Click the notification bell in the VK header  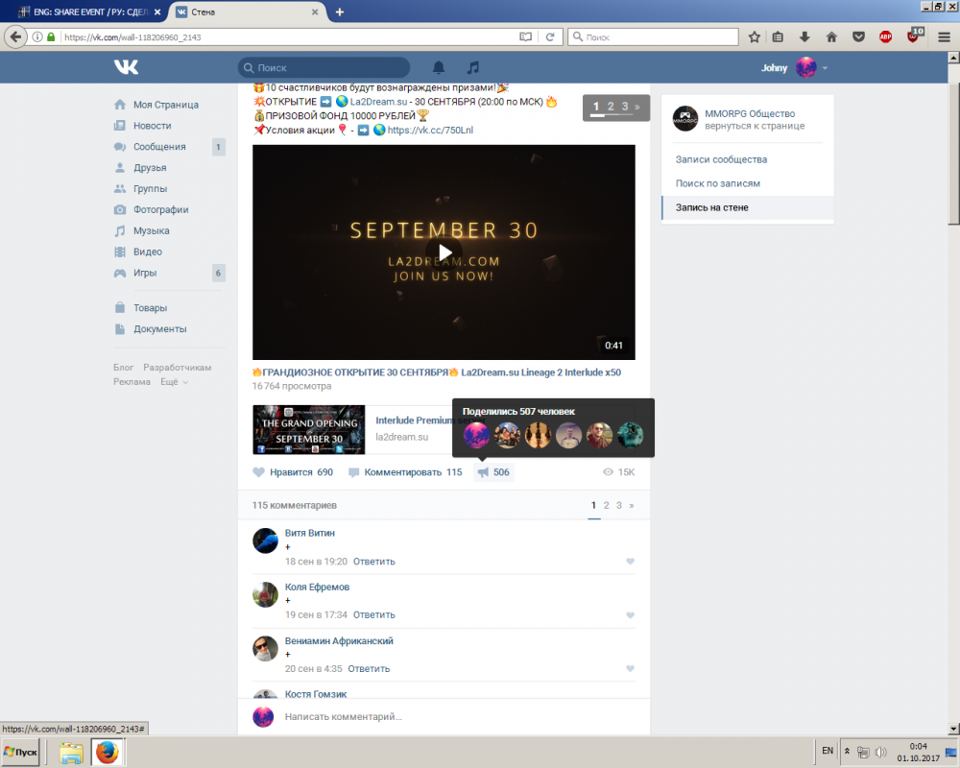[440, 67]
